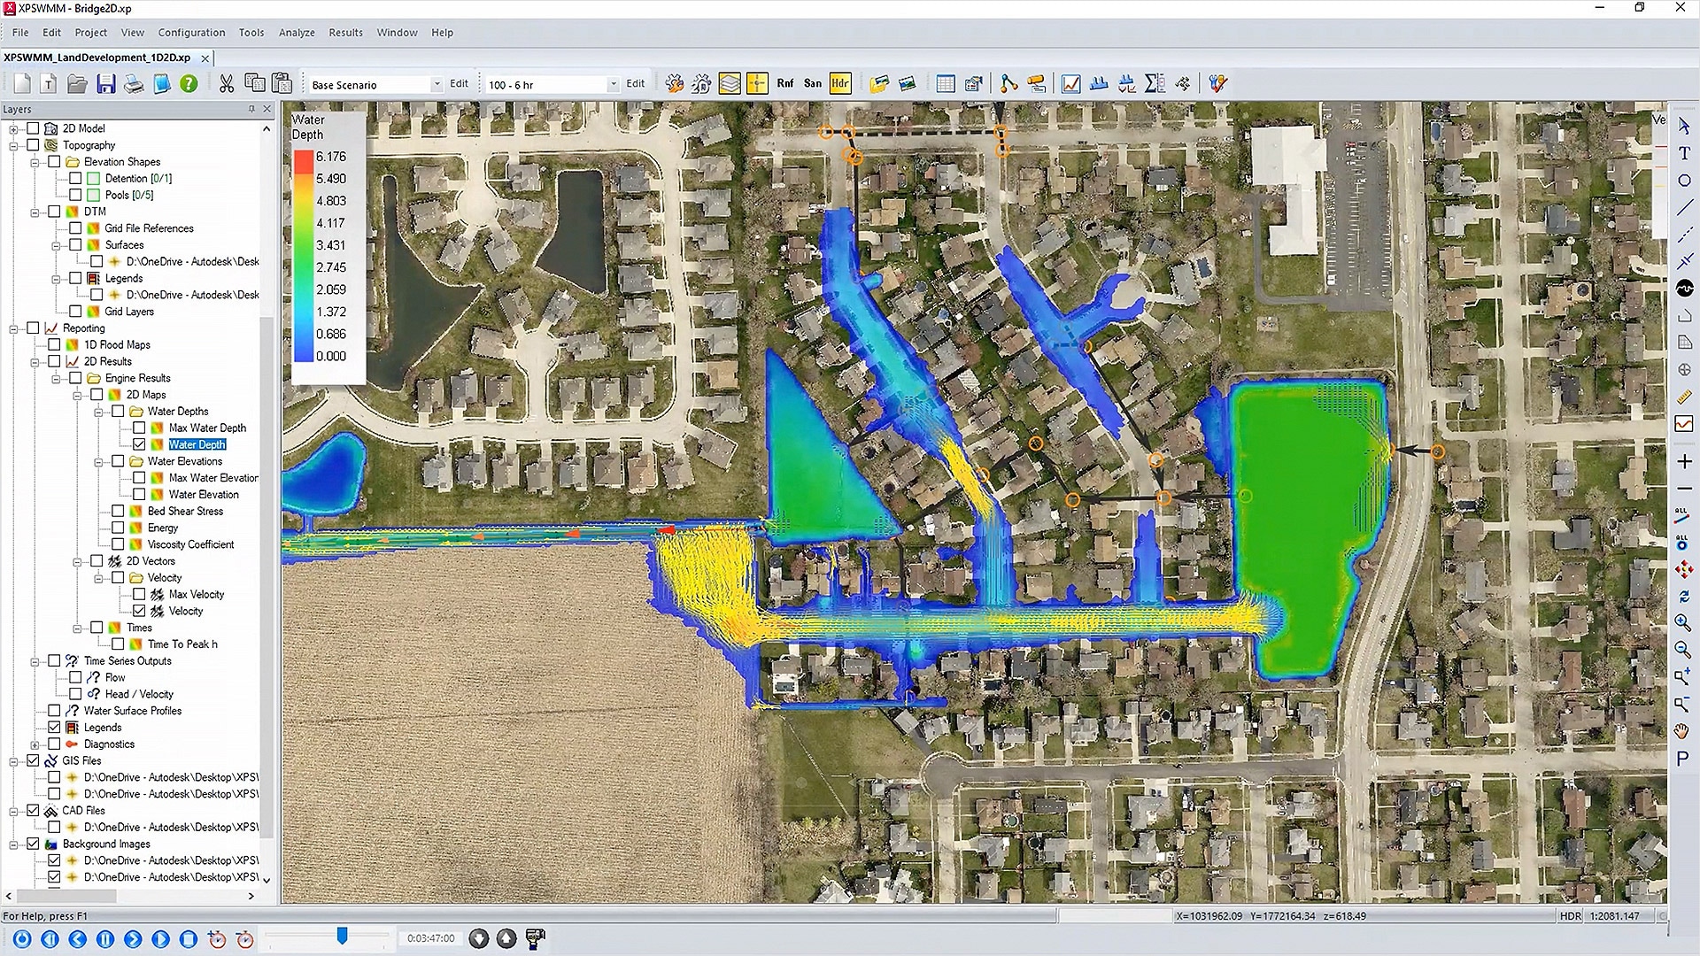Click the Save floppy disk icon
Viewport: 1700px width, 956px height.
click(105, 84)
